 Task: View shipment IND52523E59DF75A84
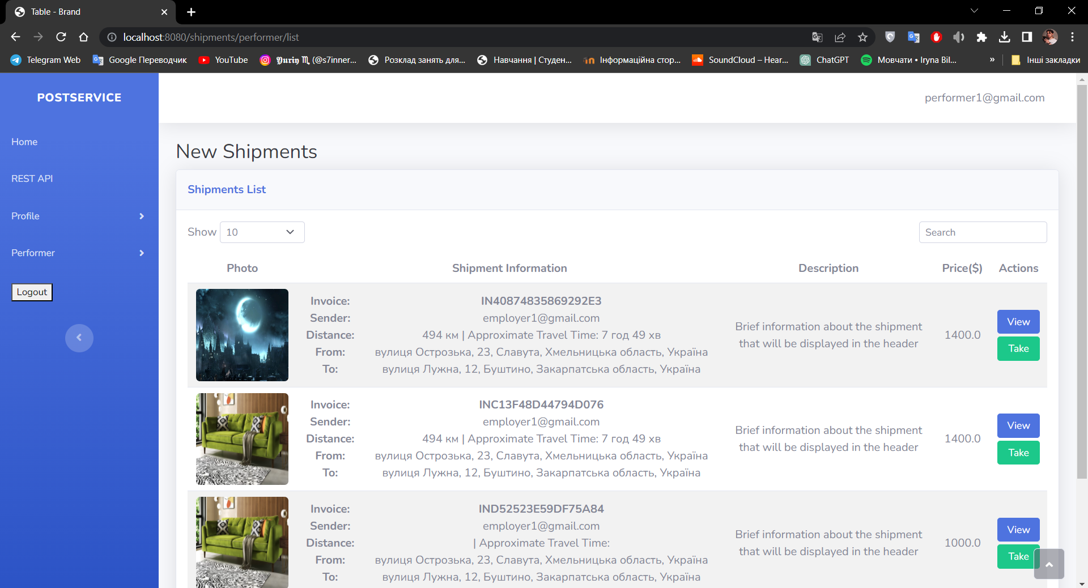1018,530
